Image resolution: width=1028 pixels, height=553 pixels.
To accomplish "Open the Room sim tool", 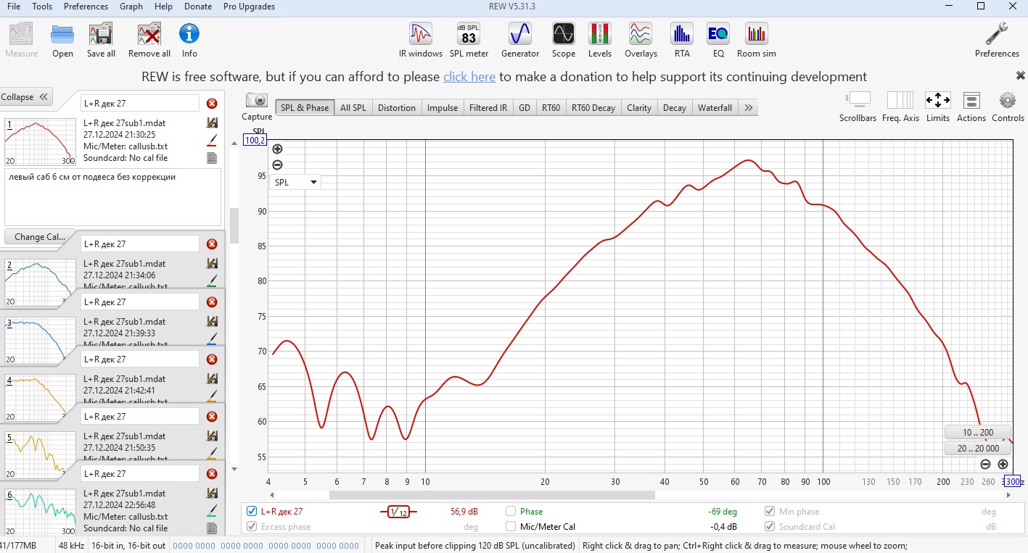I will 756,39.
